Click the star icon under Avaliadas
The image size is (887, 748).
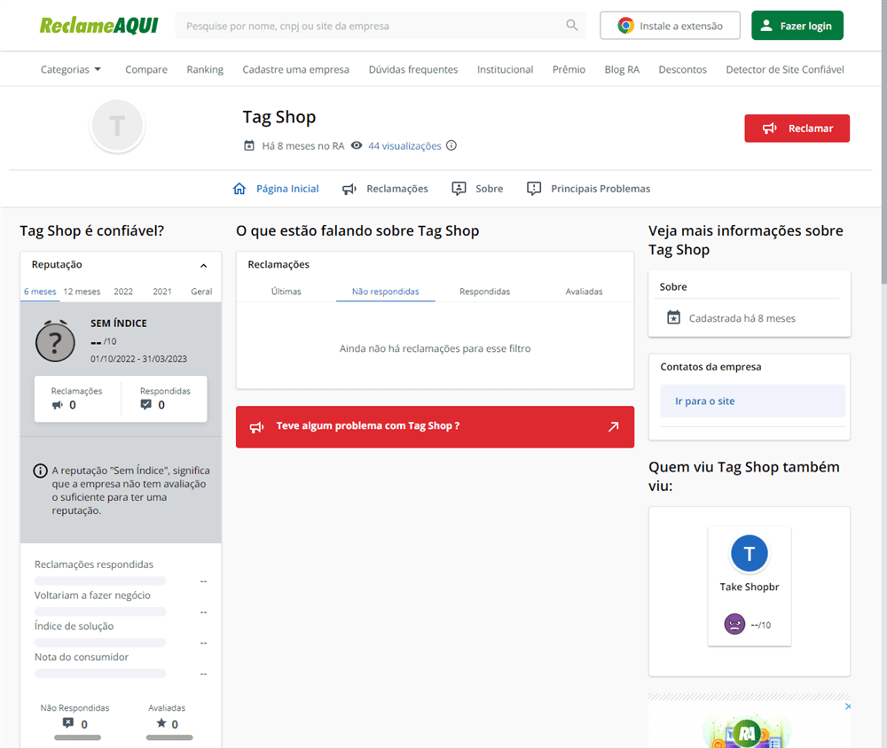click(161, 723)
